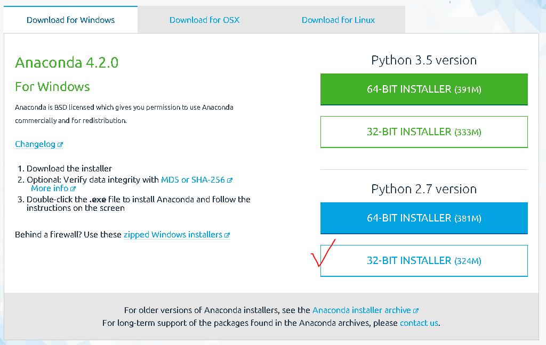The width and height of the screenshot is (546, 345).
Task: Open the Download for OSX tab
Action: [x=204, y=20]
